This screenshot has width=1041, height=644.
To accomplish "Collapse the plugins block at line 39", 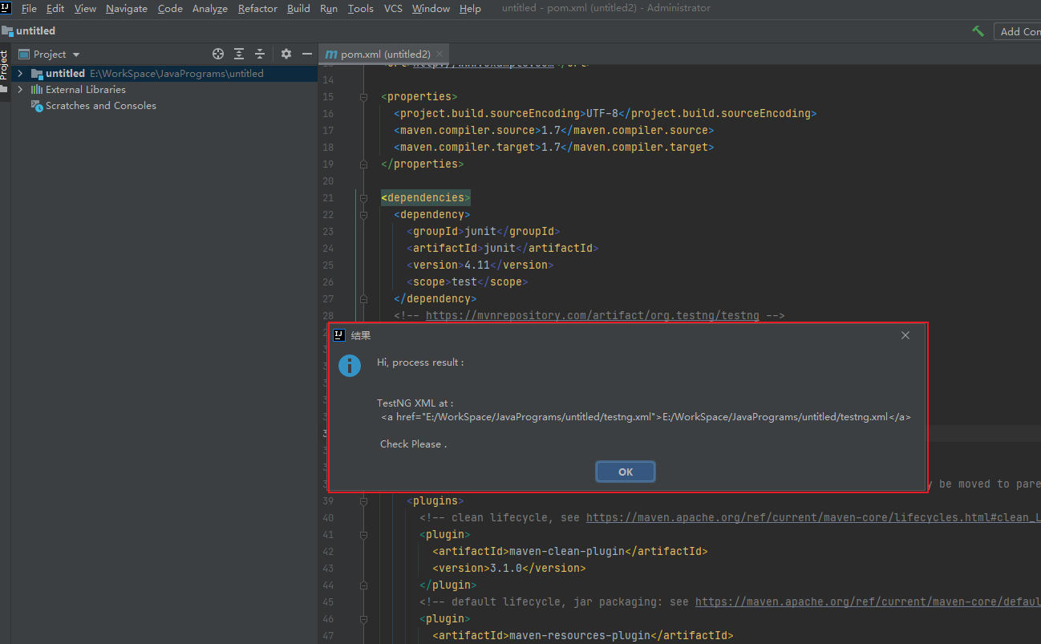I will (364, 500).
